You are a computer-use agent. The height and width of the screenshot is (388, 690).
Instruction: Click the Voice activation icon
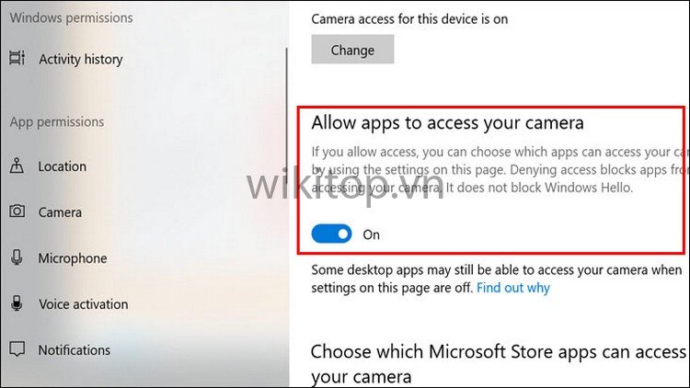click(x=17, y=303)
